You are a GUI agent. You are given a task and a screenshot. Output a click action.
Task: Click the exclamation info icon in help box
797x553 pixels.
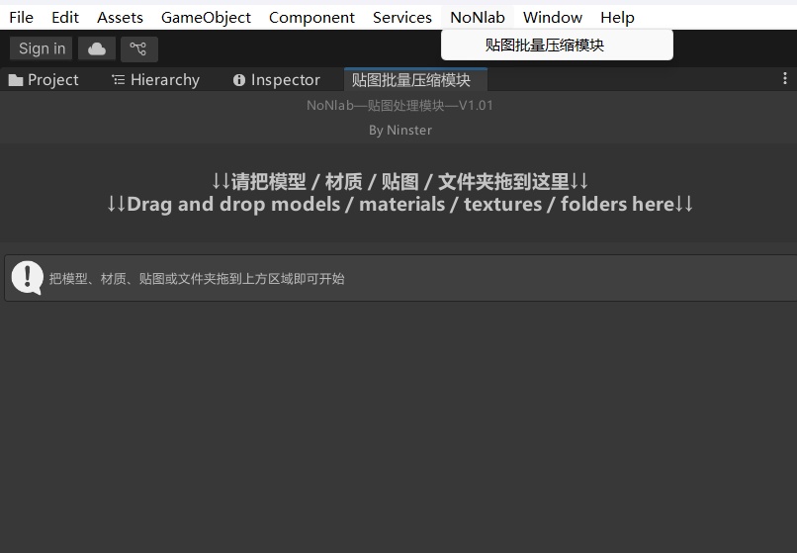click(27, 278)
